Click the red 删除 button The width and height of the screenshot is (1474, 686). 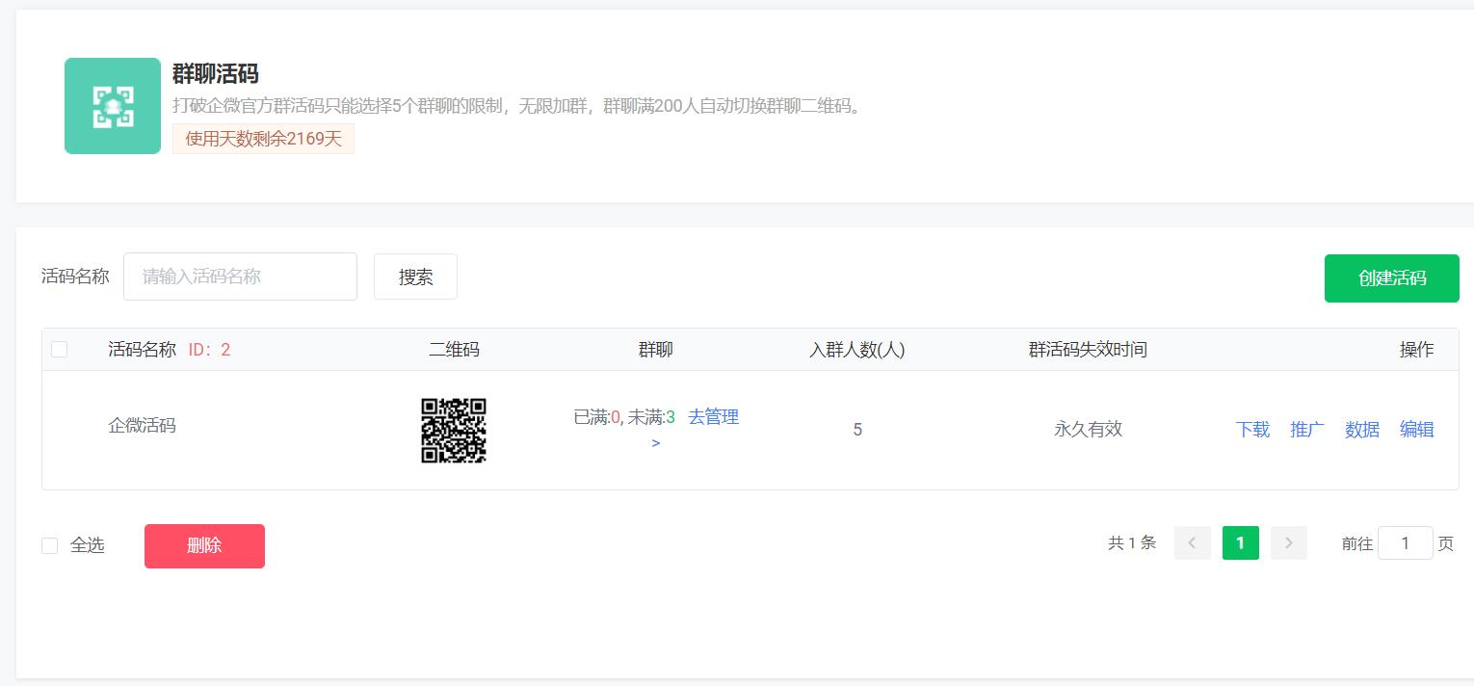(204, 546)
